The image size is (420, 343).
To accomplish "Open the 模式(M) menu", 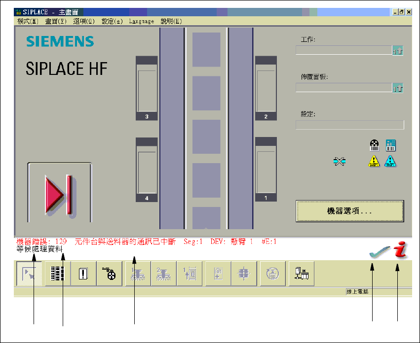I will coord(28,21).
